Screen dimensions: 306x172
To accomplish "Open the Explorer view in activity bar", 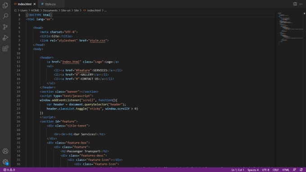I will 5,5.
